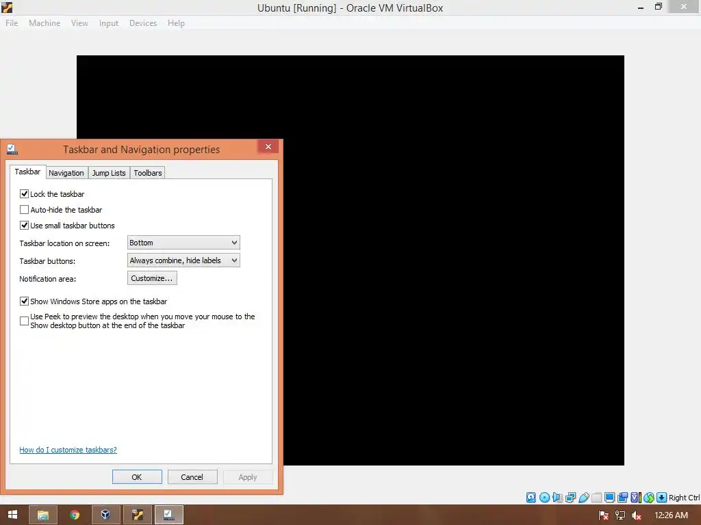
Task: Open the Windows Start button
Action: tap(12, 515)
